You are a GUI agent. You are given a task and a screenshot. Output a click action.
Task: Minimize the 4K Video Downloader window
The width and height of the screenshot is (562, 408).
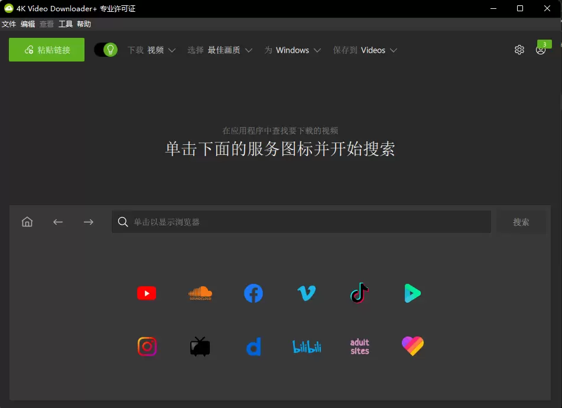[x=493, y=8]
